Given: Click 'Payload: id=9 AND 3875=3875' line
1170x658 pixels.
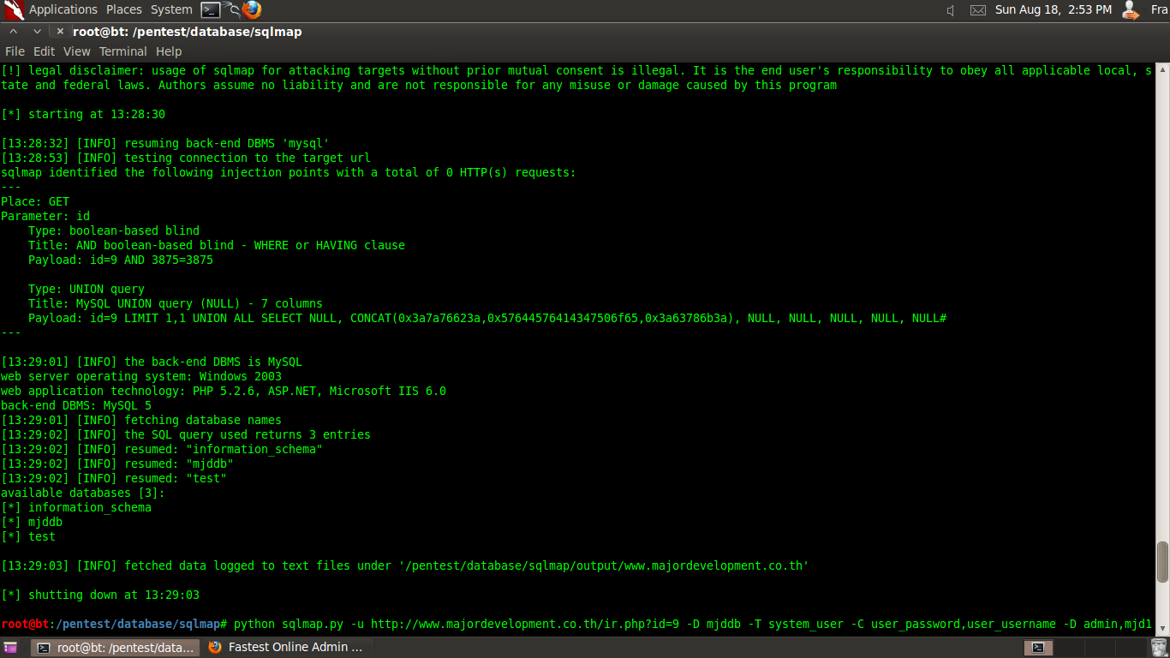Looking at the screenshot, I should 121,260.
